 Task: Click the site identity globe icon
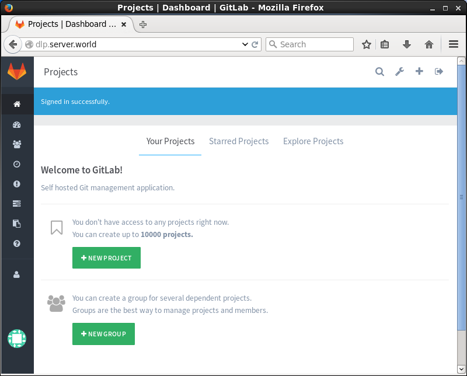(x=29, y=44)
